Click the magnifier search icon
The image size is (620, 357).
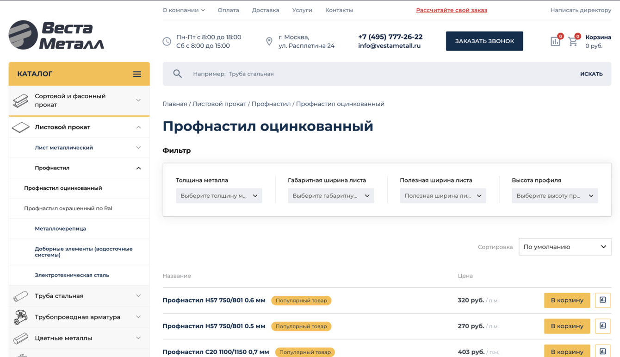[x=177, y=74]
